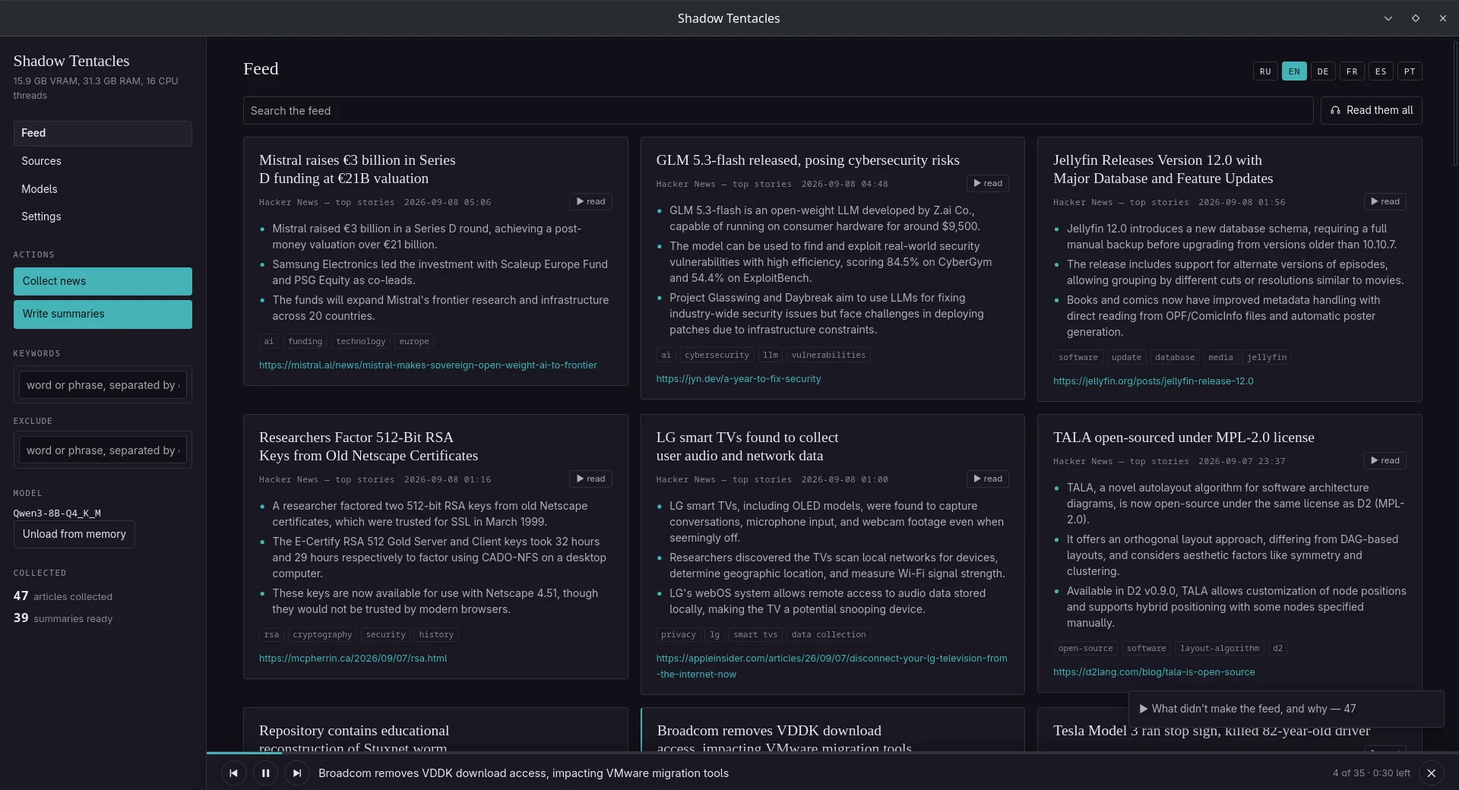The width and height of the screenshot is (1459, 790).
Task: Switch feed language to DE
Action: pos(1323,71)
